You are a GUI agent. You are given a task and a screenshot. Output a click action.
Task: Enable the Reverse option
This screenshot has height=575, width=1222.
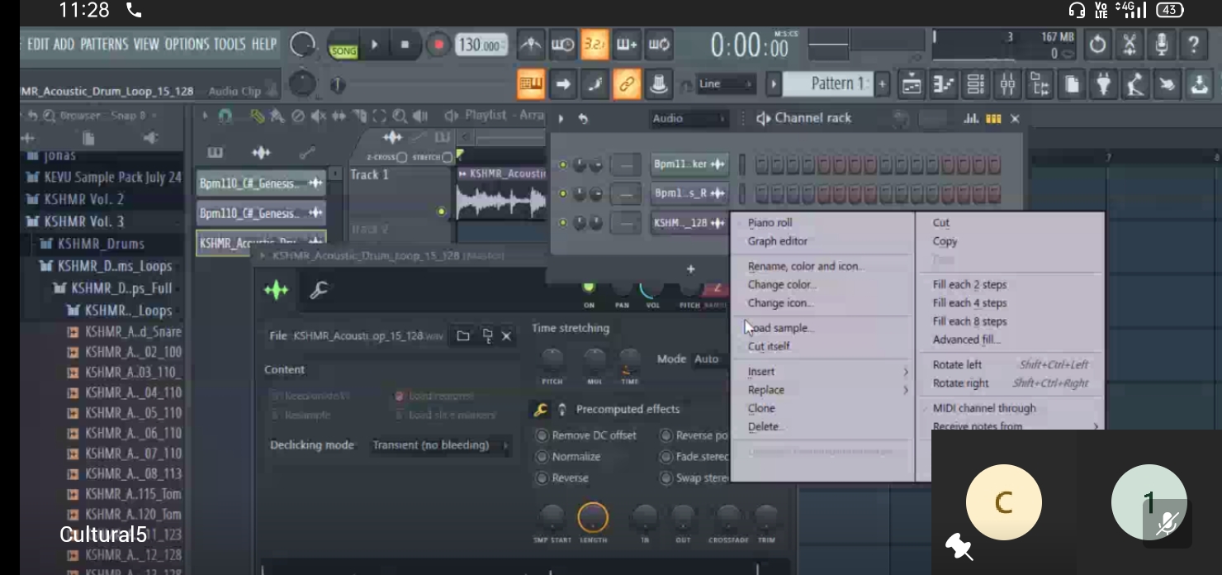click(x=563, y=478)
